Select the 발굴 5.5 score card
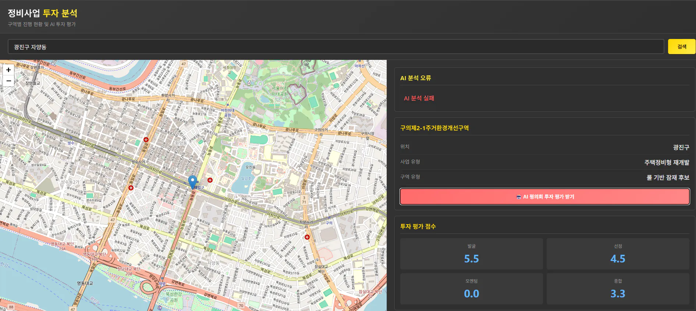The image size is (696, 311). coord(472,254)
